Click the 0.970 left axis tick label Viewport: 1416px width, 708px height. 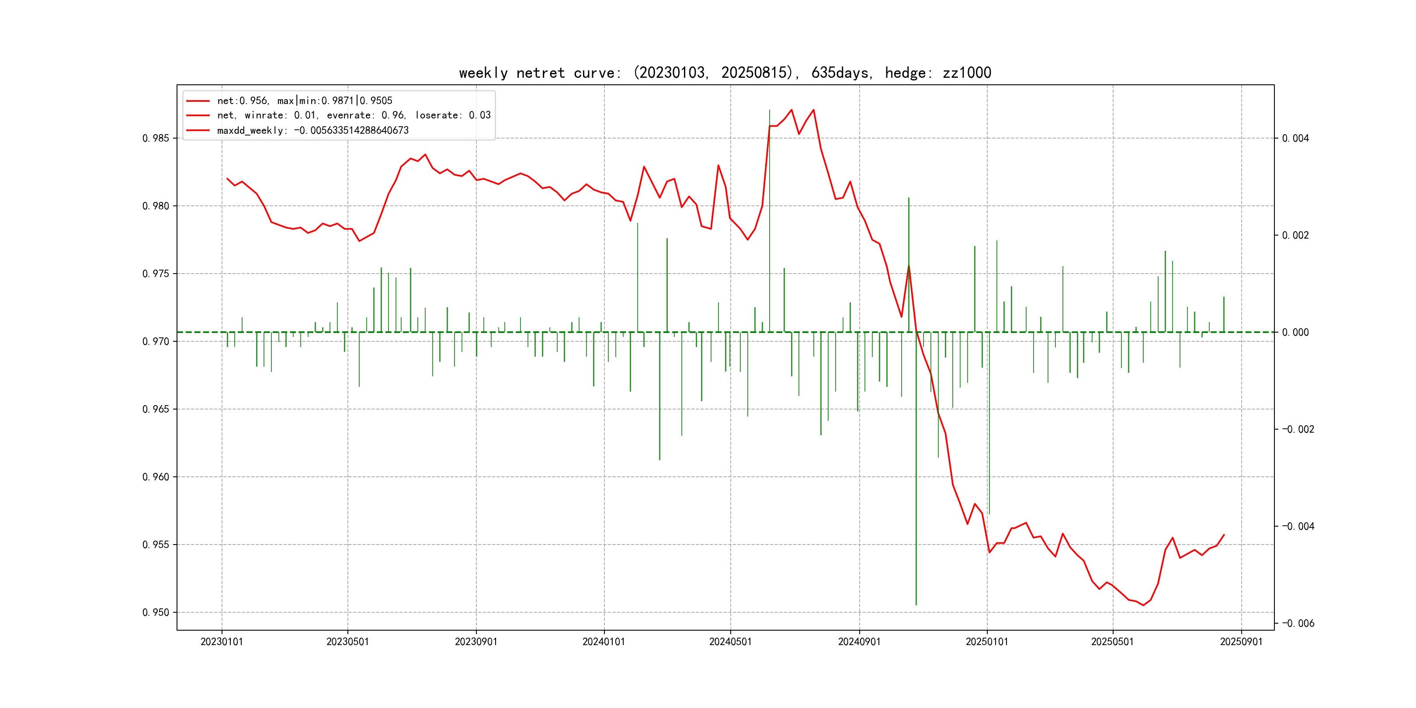(156, 342)
